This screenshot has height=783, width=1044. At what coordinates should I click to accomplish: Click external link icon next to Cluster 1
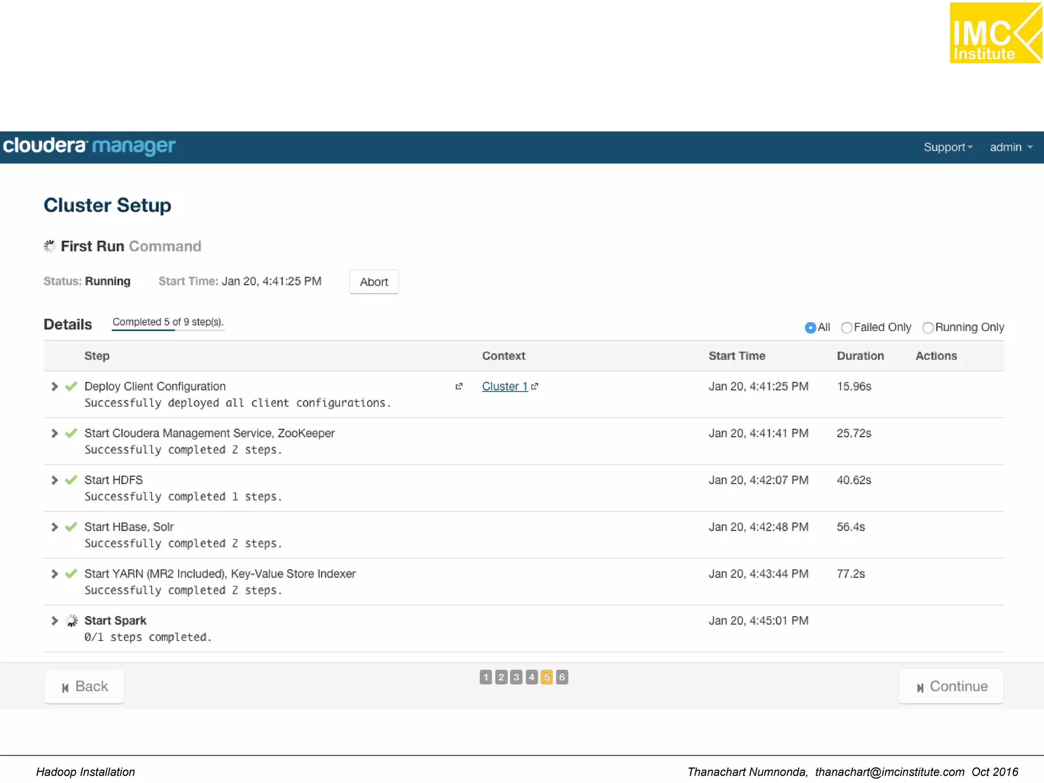point(535,386)
